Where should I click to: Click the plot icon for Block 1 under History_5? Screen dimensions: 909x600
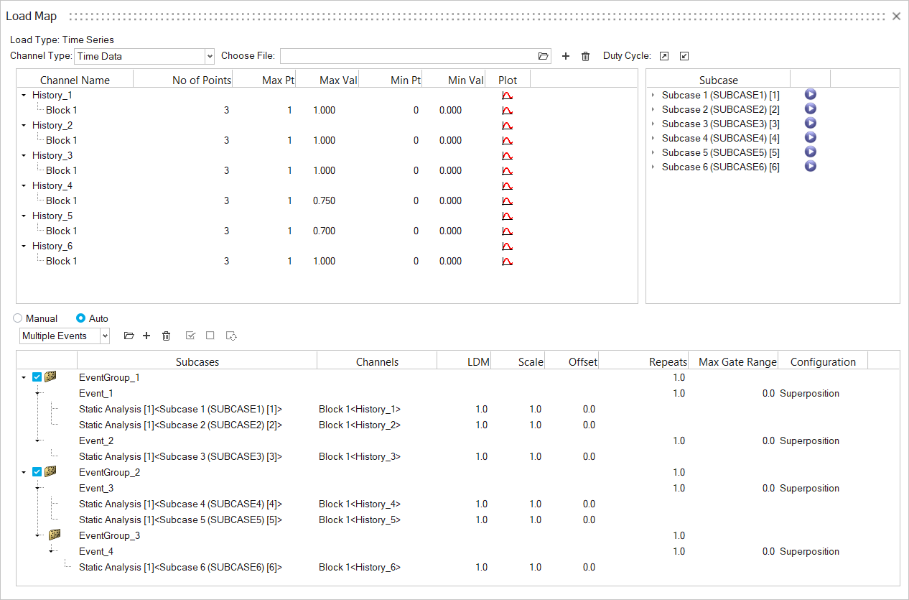coord(507,231)
